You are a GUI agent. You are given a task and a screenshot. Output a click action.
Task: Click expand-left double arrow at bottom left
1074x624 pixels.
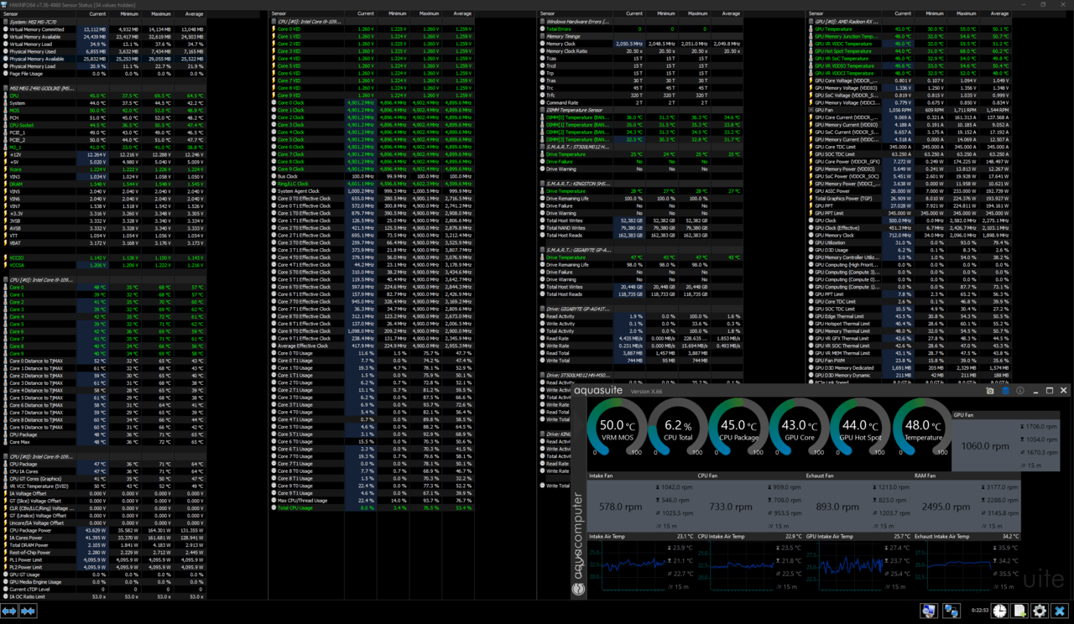tap(10, 611)
